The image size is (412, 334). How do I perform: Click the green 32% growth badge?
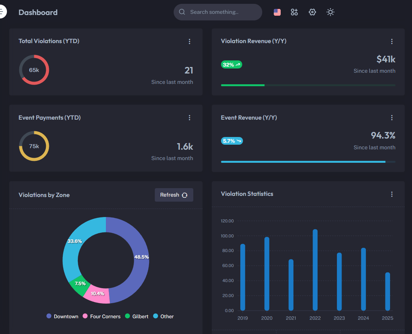231,64
